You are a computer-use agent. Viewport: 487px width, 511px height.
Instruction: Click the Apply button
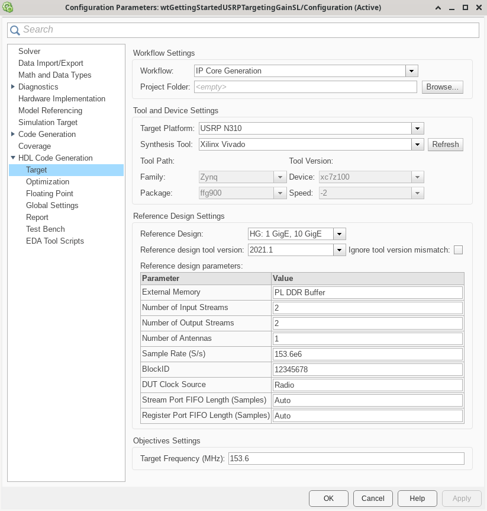coord(462,499)
